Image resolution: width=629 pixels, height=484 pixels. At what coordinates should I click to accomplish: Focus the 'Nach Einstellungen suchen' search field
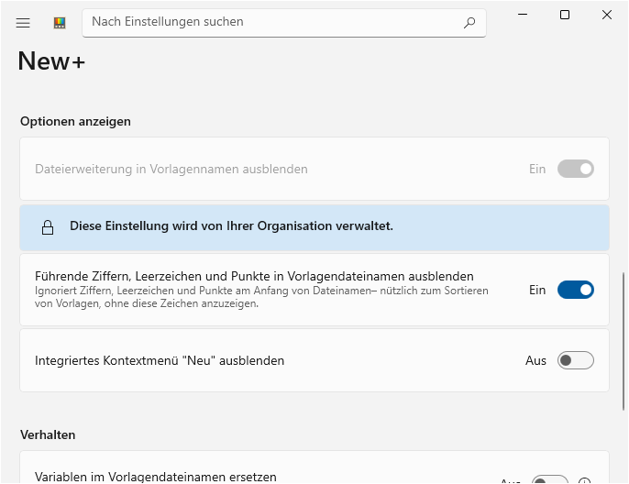[x=284, y=23]
